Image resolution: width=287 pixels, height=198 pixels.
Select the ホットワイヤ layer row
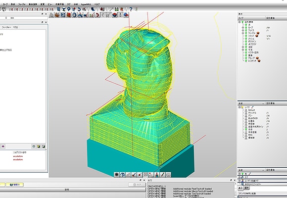[x=253, y=118]
